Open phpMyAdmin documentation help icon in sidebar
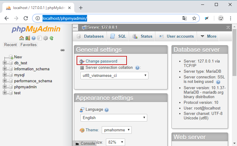237x146 pixels. pos(34,38)
